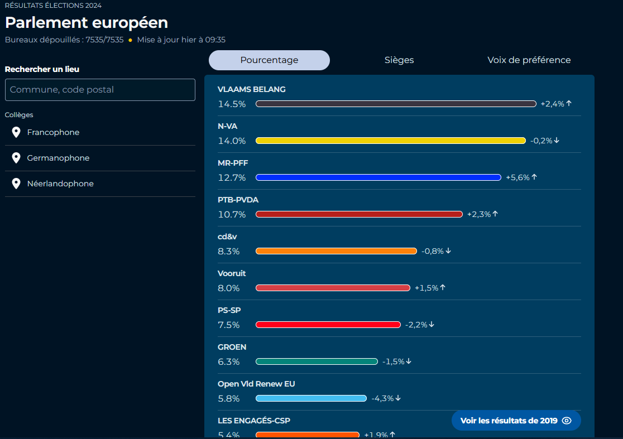Click the 14.0% percentage value
Viewport: 623px width, 439px height.
(232, 141)
